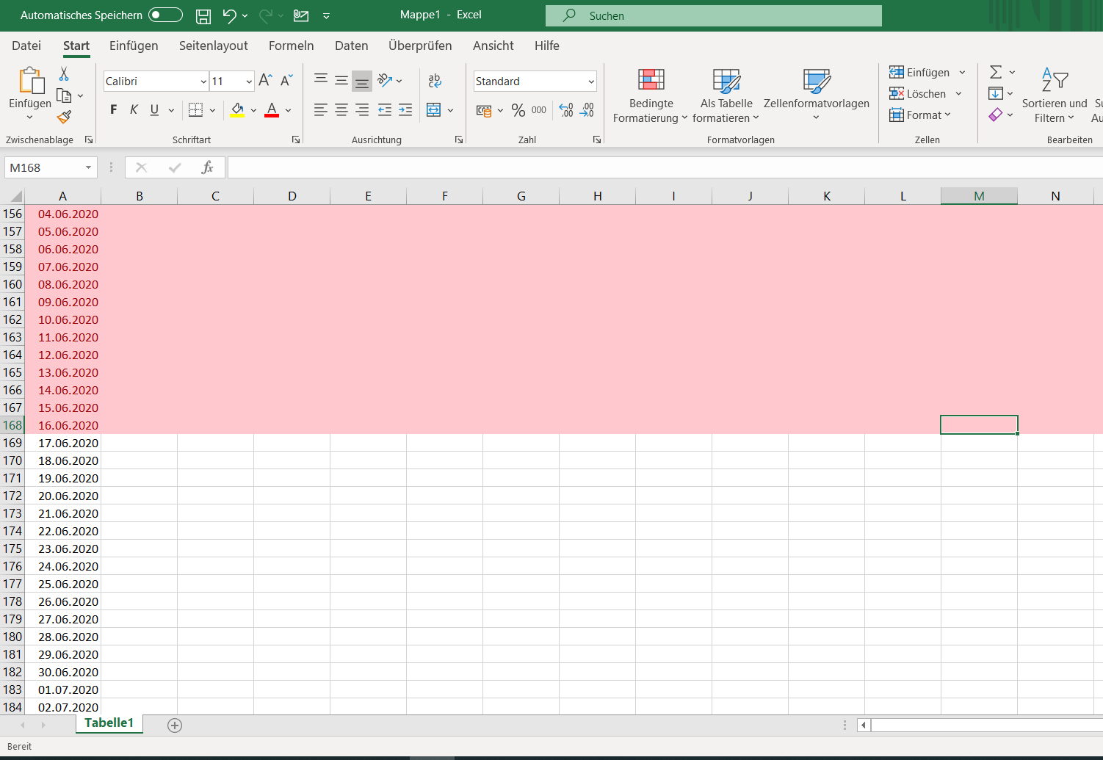The width and height of the screenshot is (1103, 760).
Task: Toggle bottom align button
Action: (362, 81)
